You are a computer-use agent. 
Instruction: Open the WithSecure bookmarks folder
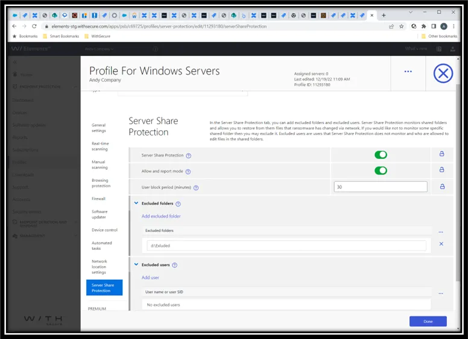point(98,36)
